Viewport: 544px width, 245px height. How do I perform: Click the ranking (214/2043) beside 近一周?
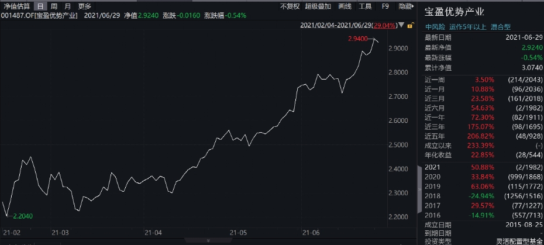coord(525,80)
